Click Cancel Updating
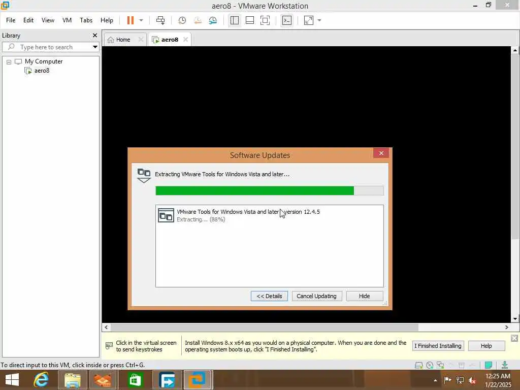The image size is (520, 390). pos(317,296)
